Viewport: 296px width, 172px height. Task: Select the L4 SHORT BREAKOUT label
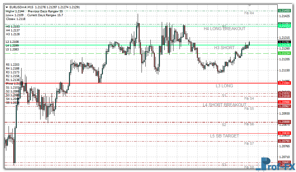point(224,105)
